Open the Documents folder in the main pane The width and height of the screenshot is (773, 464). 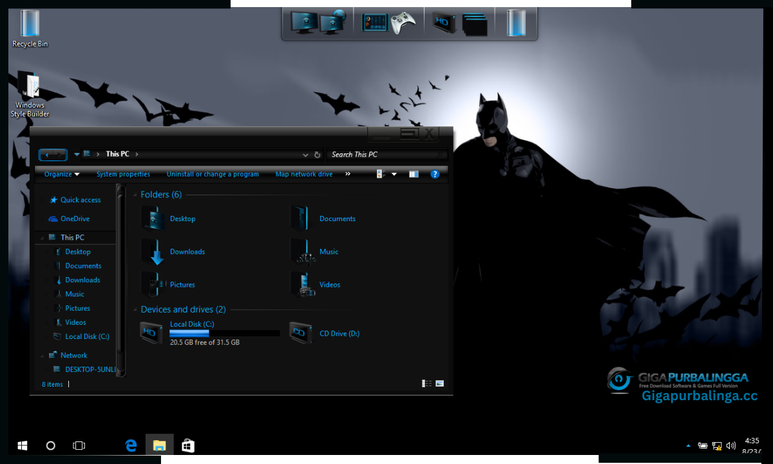[323, 218]
